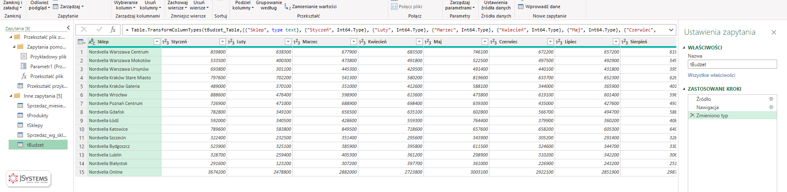787x192 pixels.
Task: Open Ustawienia źródła danych
Action: [x=496, y=5]
